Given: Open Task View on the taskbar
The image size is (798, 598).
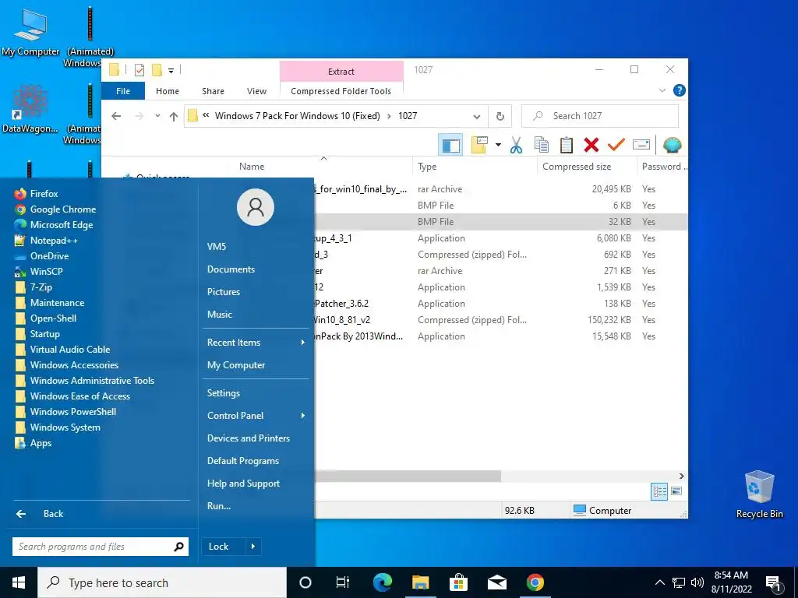Looking at the screenshot, I should (x=343, y=582).
